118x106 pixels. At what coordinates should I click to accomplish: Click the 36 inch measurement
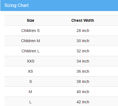(x=83, y=71)
